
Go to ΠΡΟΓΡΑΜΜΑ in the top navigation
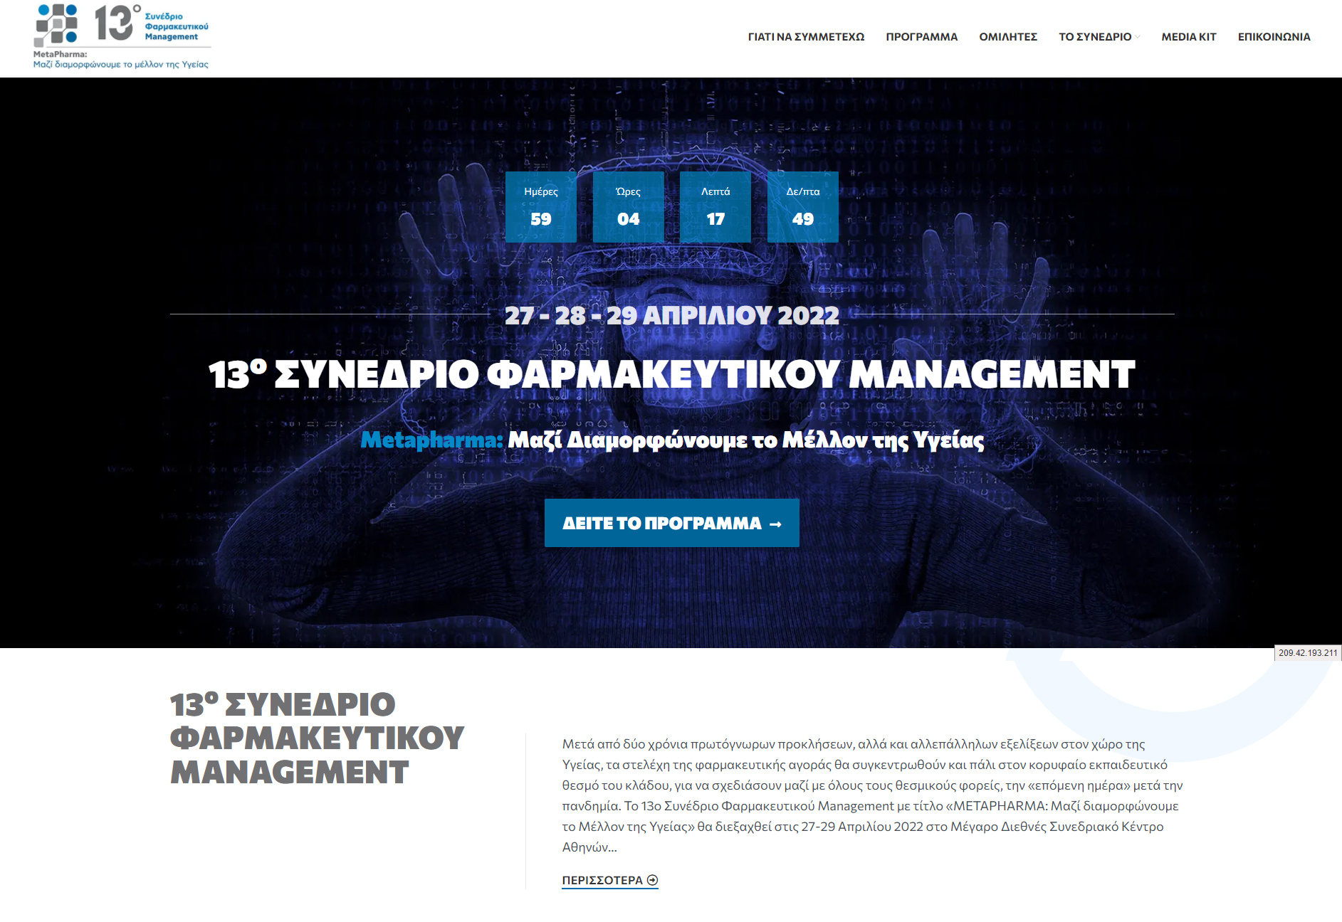click(921, 37)
